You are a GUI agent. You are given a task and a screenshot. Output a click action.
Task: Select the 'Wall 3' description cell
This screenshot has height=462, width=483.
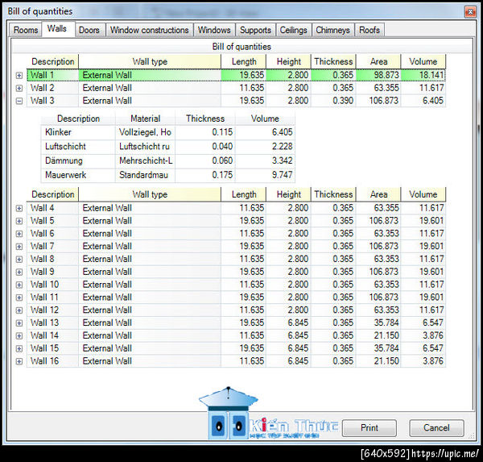[52, 101]
